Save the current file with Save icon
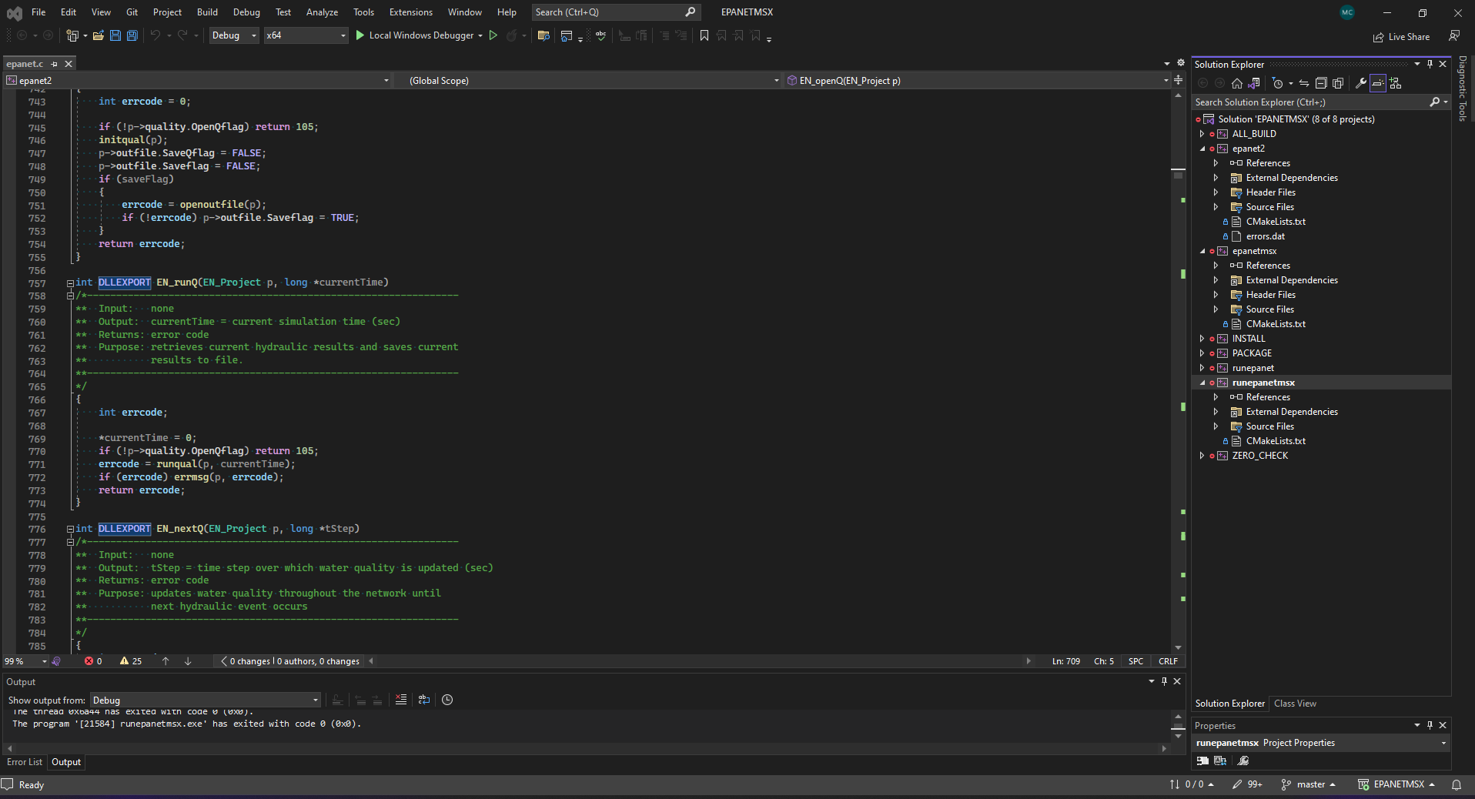The height and width of the screenshot is (799, 1475). [x=115, y=35]
